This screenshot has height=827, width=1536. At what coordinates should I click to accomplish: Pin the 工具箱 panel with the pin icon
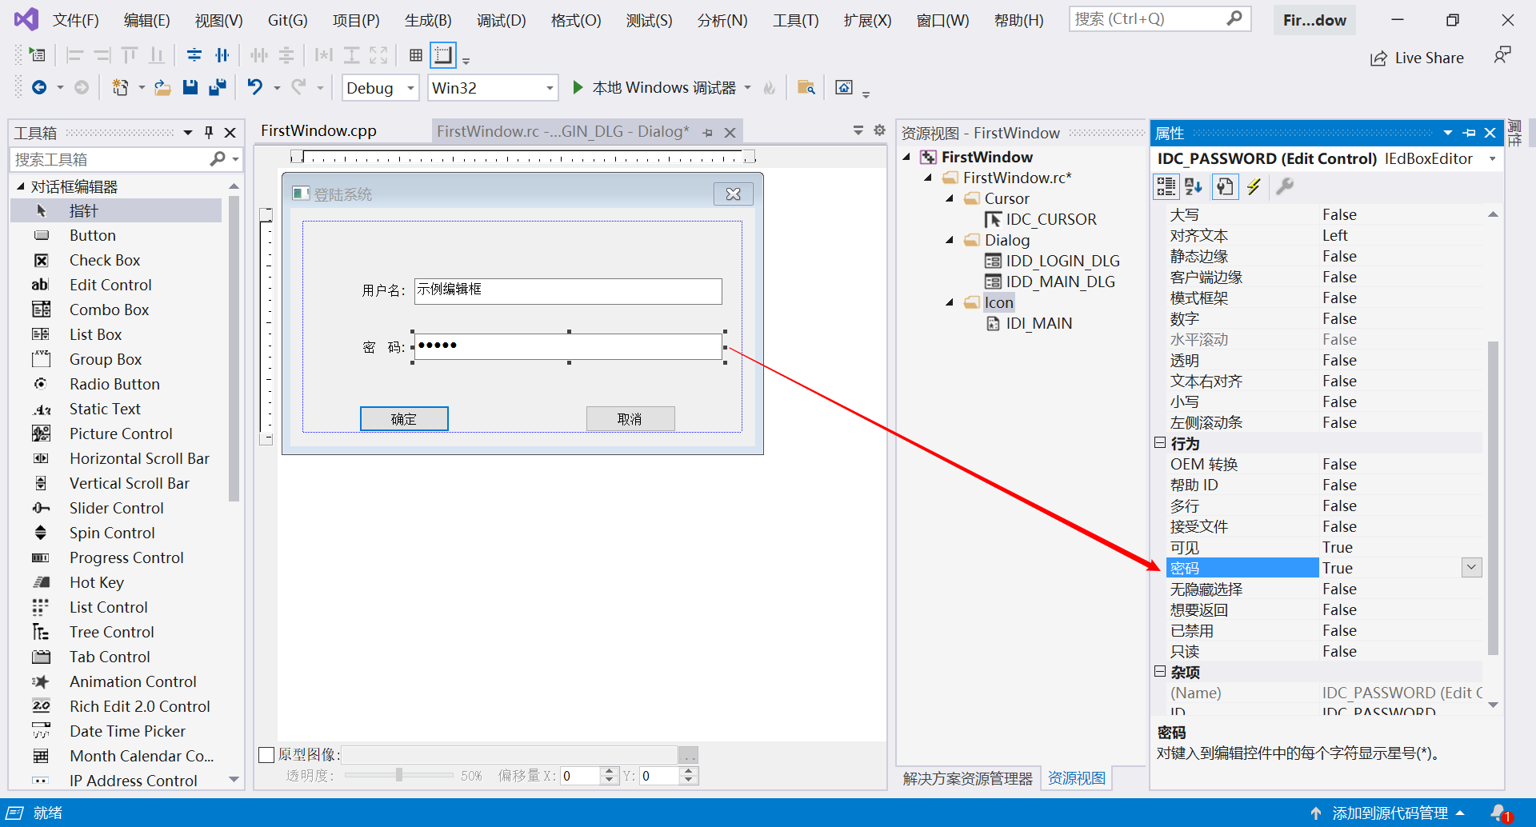point(209,132)
